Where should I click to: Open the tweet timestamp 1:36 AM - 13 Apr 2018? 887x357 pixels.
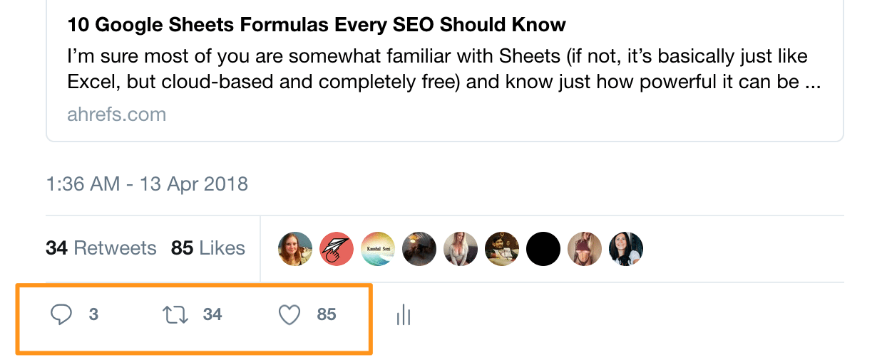pos(147,184)
